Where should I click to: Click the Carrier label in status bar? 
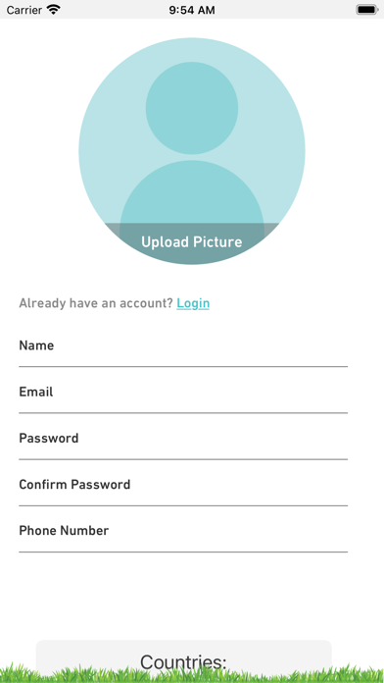tap(24, 10)
